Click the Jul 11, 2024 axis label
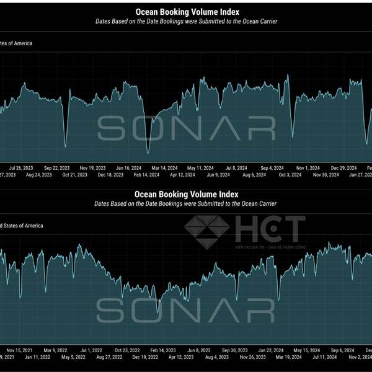The width and height of the screenshot is (372, 372). 324,357
